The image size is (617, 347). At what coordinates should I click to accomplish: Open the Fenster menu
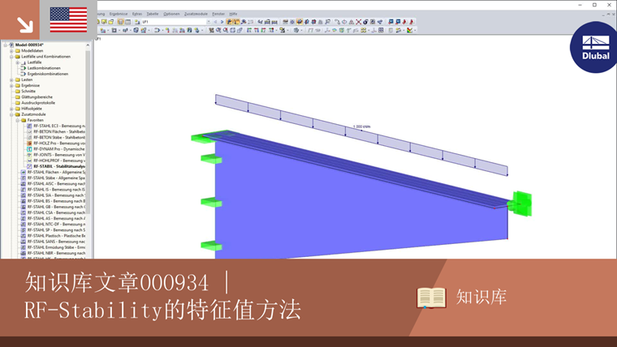click(218, 14)
